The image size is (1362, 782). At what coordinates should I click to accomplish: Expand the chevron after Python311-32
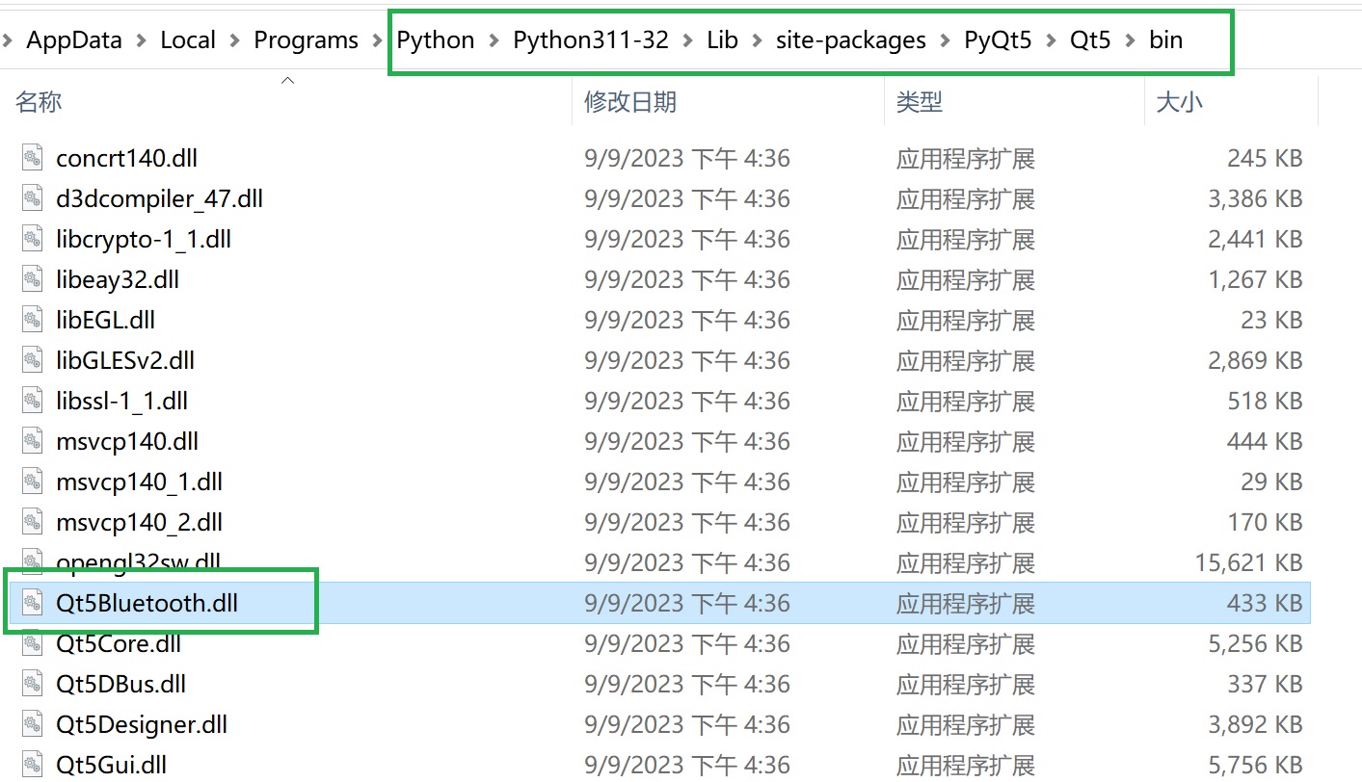pos(688,40)
